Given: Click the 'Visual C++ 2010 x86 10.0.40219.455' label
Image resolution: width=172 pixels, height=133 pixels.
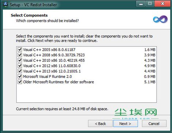Looking at the screenshot, I should (x=54, y=60).
